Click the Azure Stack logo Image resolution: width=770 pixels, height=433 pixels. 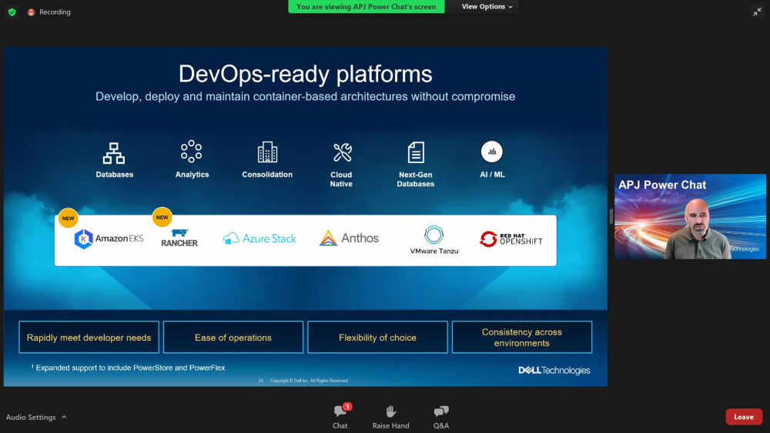pyautogui.click(x=259, y=238)
